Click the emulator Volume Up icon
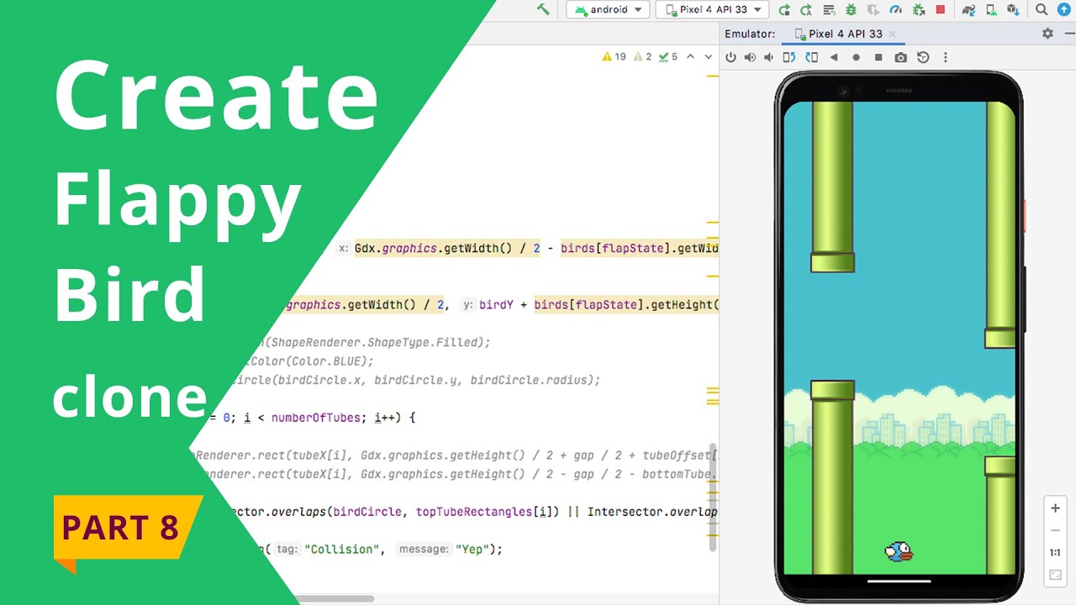This screenshot has height=605, width=1076. click(x=750, y=57)
